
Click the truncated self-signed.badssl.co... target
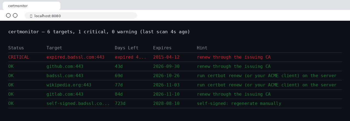[x=78, y=104]
